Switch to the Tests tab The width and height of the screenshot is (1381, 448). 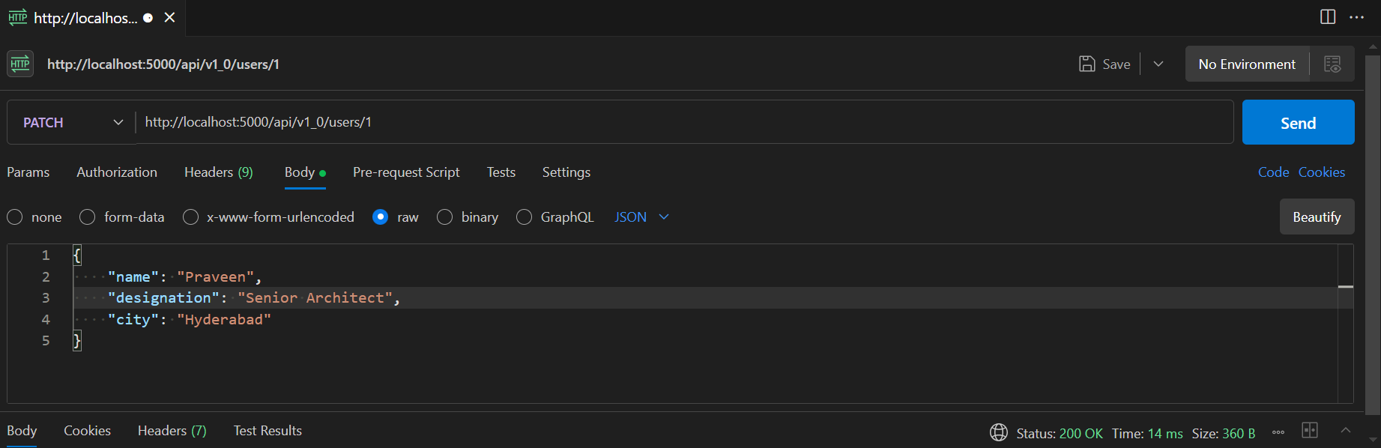501,172
